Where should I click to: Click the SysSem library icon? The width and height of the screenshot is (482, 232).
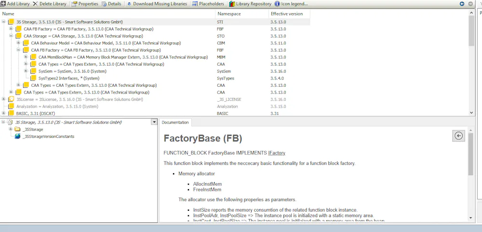(33, 71)
